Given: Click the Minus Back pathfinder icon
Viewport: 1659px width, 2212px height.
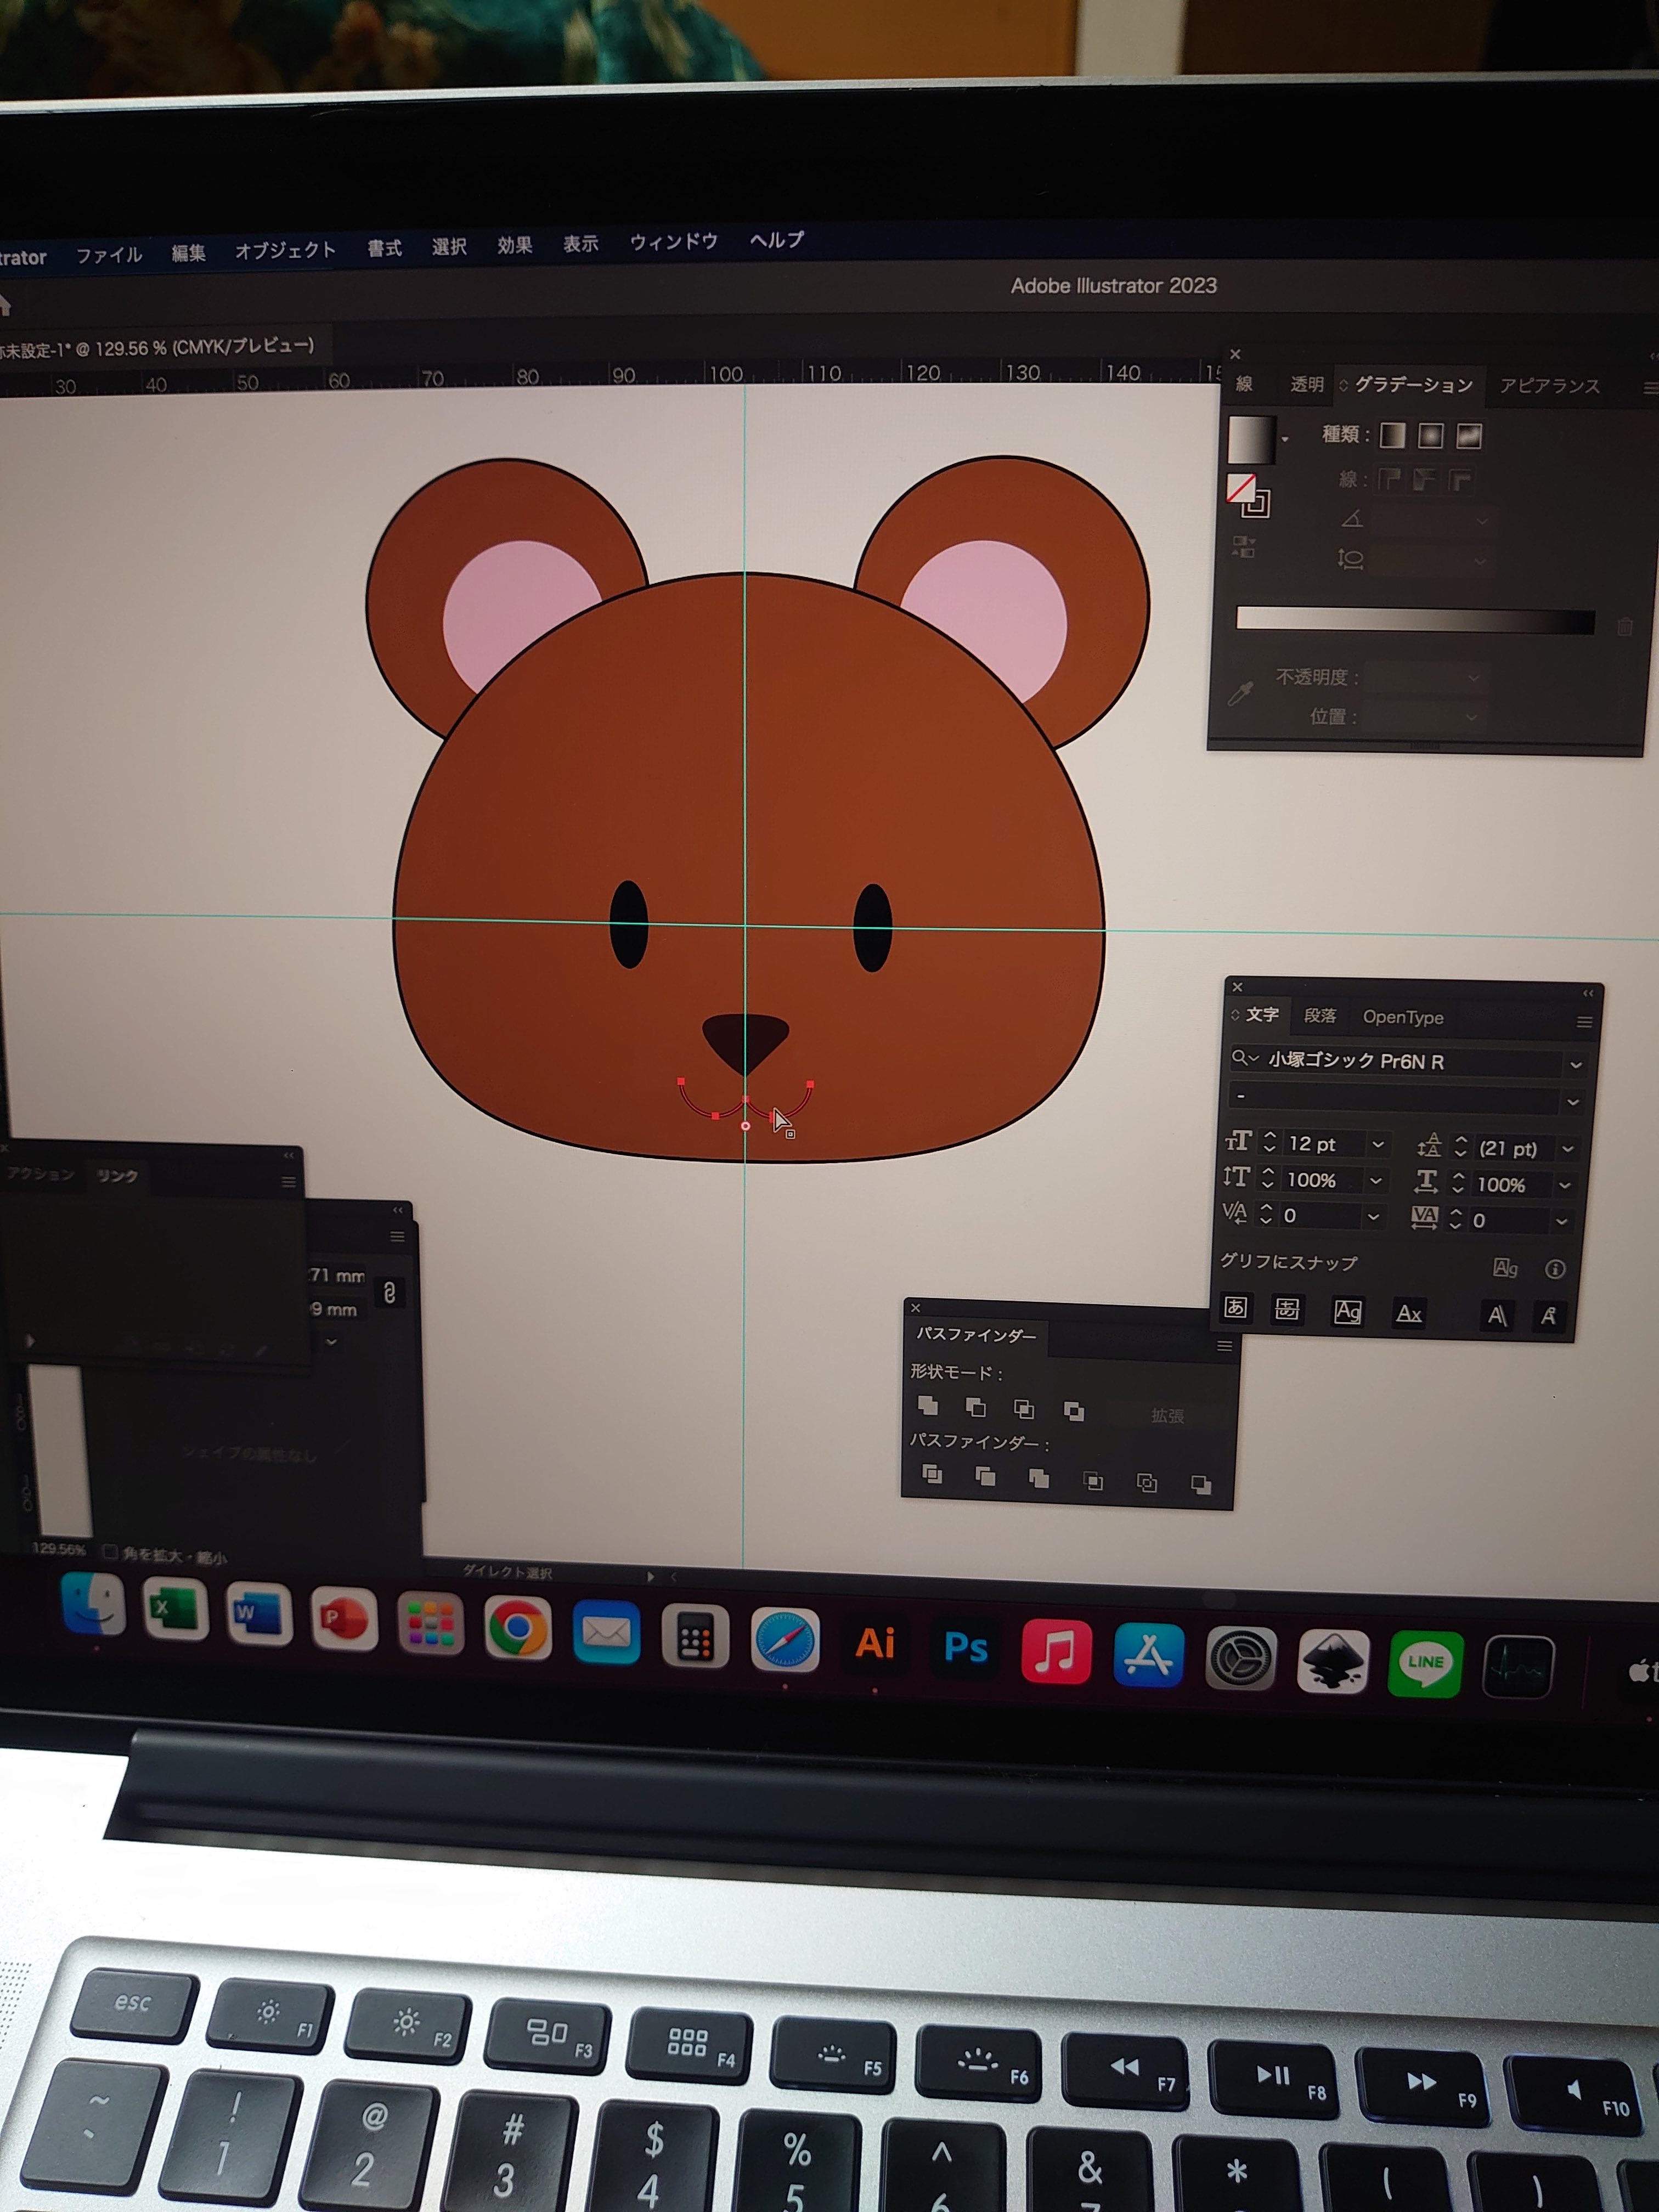Looking at the screenshot, I should click(x=1202, y=1484).
